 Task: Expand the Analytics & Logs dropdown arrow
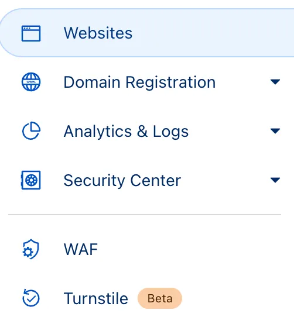(275, 131)
